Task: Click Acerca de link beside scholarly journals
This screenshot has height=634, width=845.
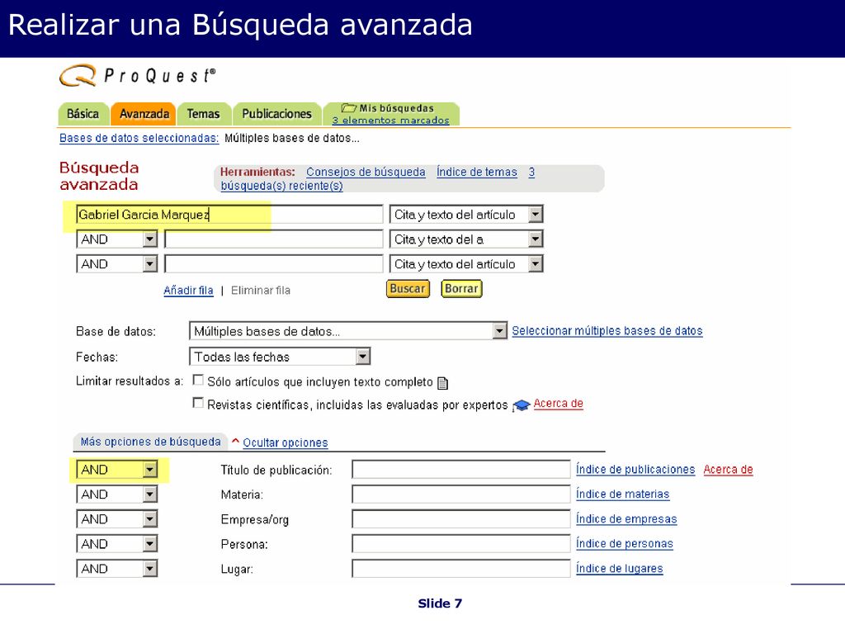Action: tap(559, 404)
